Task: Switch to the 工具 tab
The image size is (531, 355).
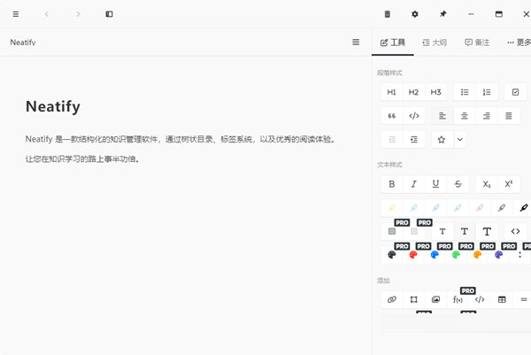Action: (393, 42)
